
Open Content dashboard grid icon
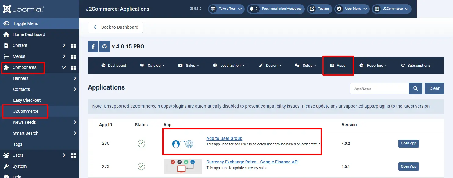pos(73,46)
